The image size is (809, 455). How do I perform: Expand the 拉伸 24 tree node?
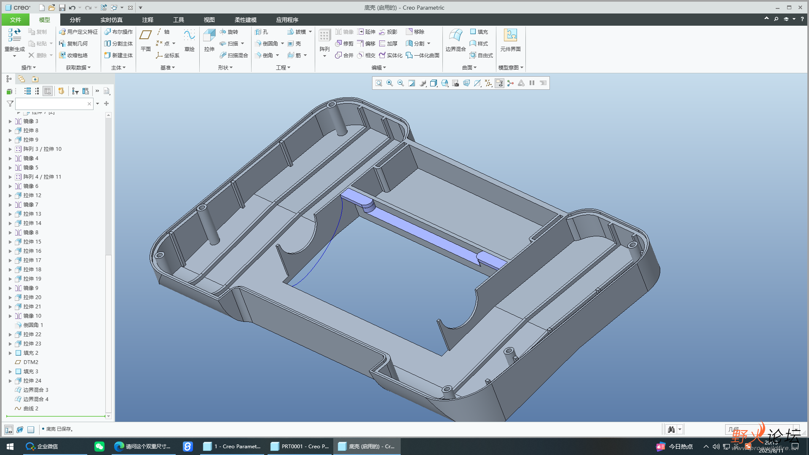pyautogui.click(x=10, y=381)
